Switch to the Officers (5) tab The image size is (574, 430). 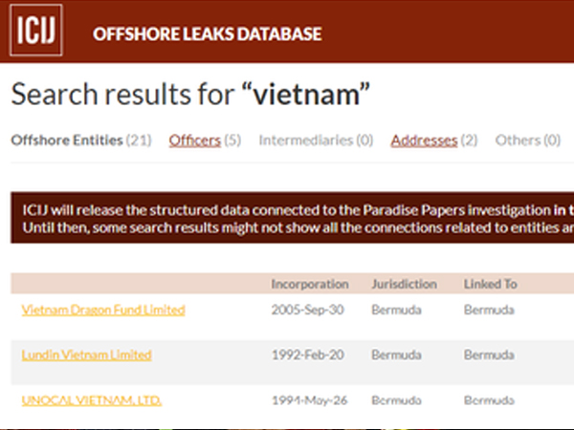[205, 140]
